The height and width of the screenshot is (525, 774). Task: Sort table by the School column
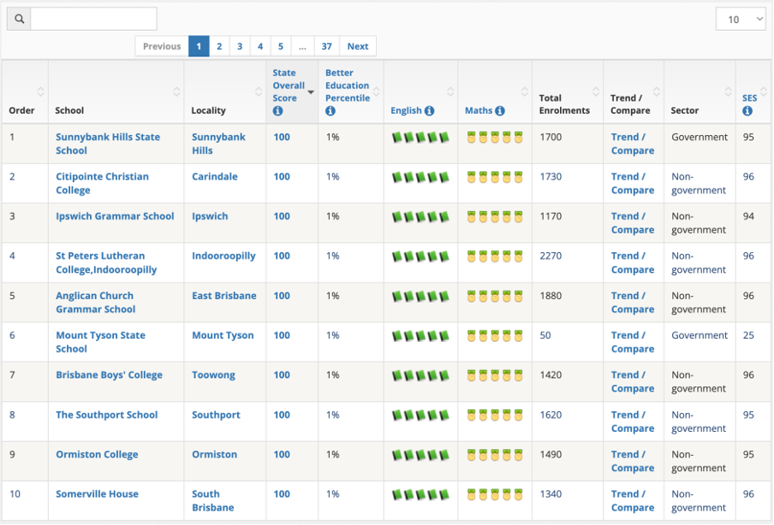(176, 92)
